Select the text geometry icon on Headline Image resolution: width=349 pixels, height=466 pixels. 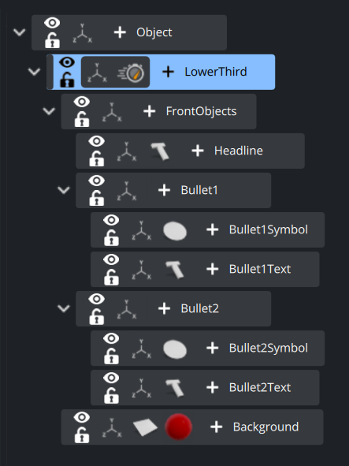[x=160, y=151]
